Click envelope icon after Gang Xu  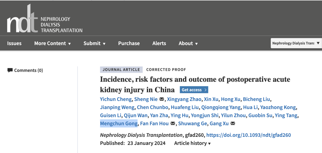tap(233, 124)
